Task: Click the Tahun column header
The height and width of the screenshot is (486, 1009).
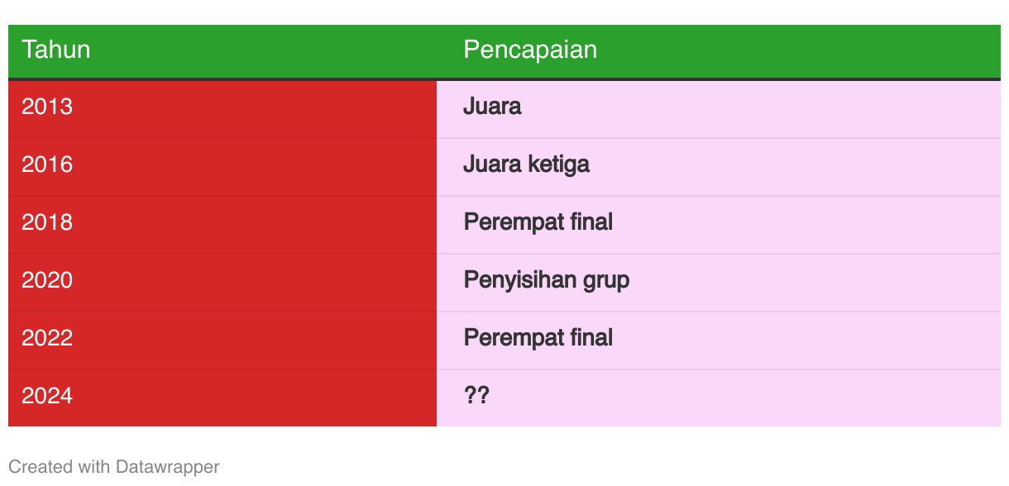Action: pyautogui.click(x=222, y=51)
